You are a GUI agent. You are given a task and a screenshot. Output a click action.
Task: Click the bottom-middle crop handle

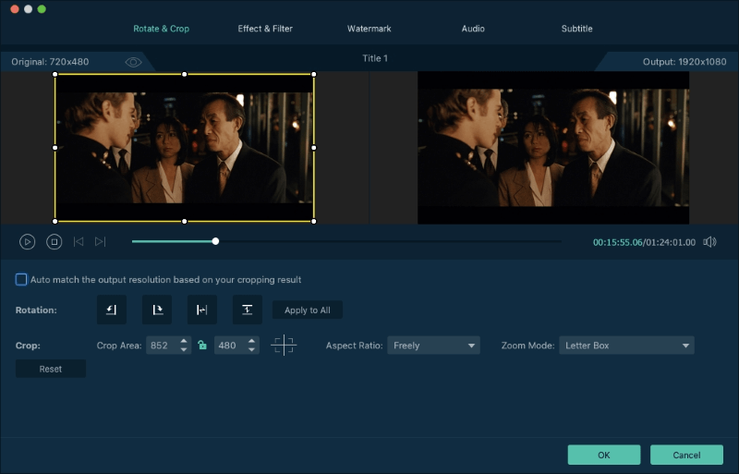(x=184, y=221)
